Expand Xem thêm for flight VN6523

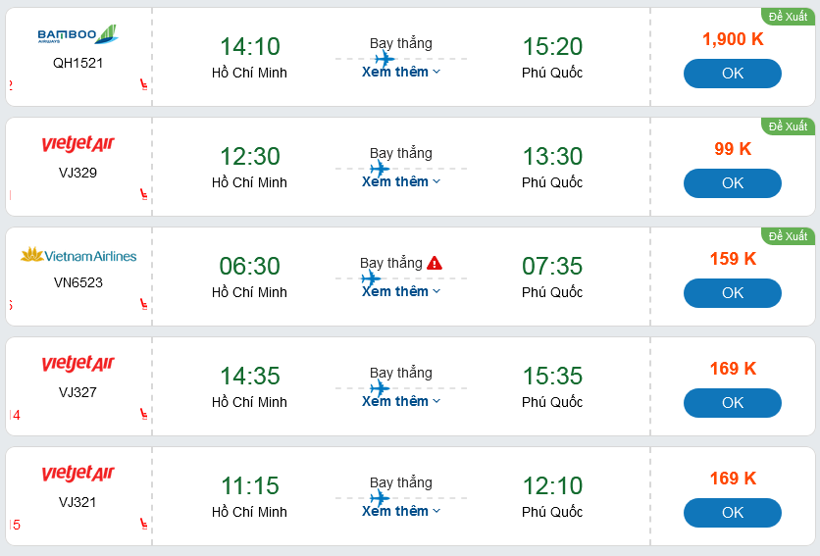point(401,291)
